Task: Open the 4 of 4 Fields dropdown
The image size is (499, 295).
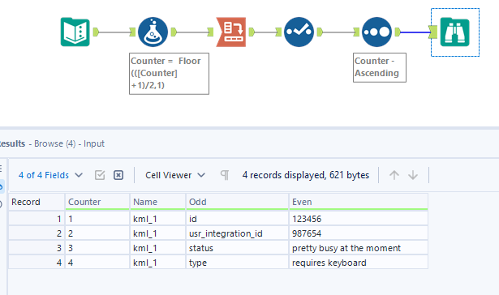Action: click(50, 175)
